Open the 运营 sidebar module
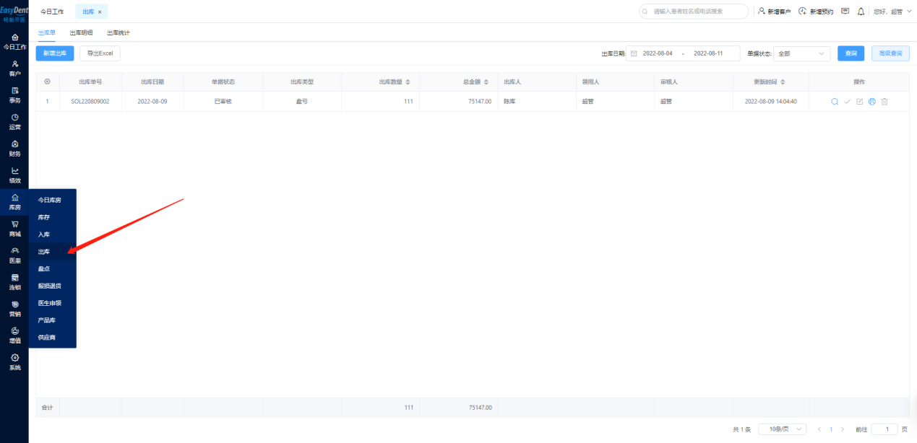This screenshot has height=443, width=917. (x=14, y=122)
